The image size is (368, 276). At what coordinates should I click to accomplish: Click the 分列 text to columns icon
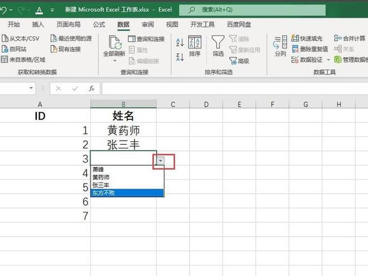280,46
